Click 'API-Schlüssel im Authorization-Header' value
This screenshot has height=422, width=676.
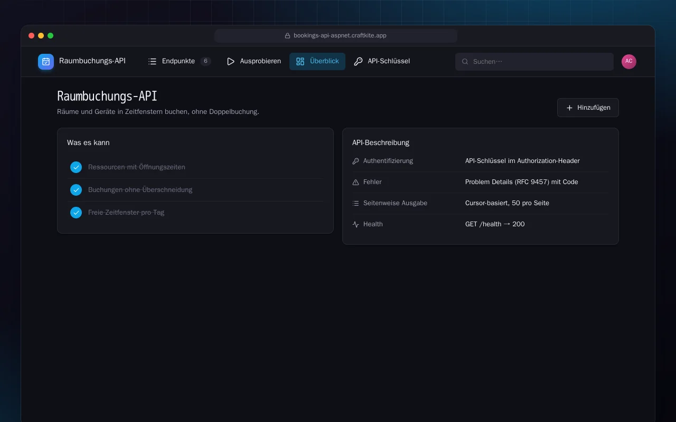click(x=522, y=161)
